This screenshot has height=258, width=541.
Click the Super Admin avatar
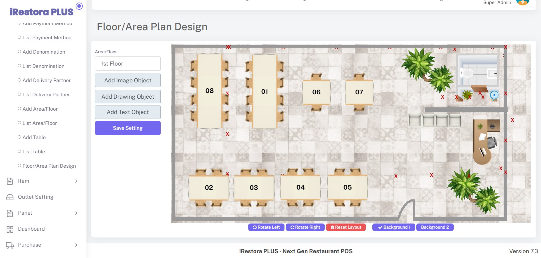tap(522, 2)
